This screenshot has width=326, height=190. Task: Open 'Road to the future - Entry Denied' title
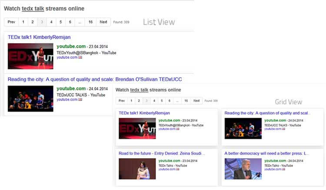162,153
